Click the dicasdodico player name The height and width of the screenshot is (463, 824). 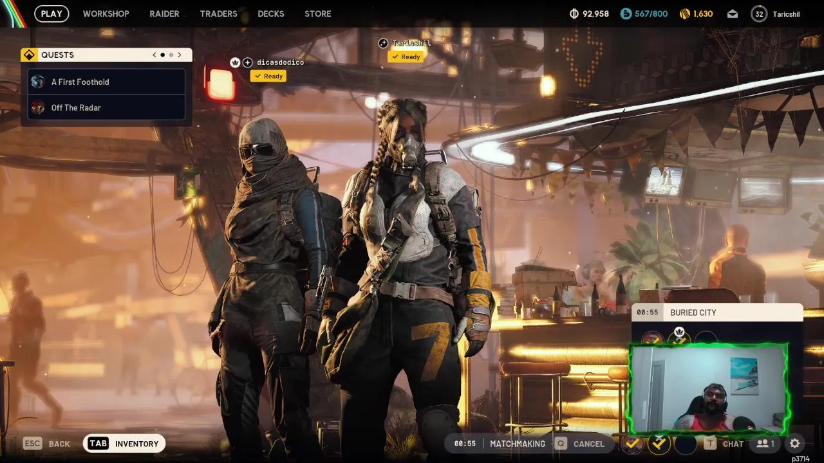(x=280, y=62)
